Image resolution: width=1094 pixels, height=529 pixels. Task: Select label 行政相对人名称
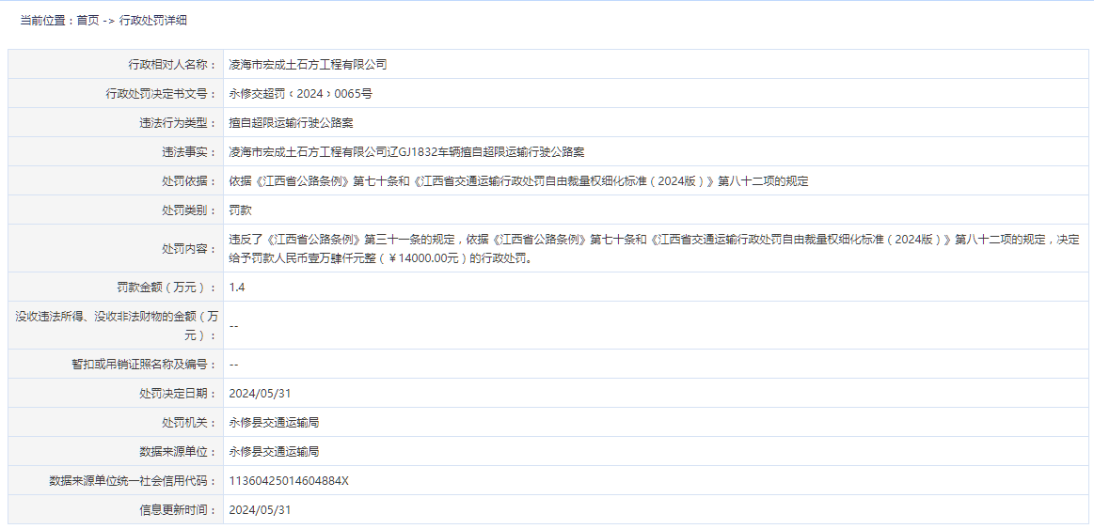172,65
